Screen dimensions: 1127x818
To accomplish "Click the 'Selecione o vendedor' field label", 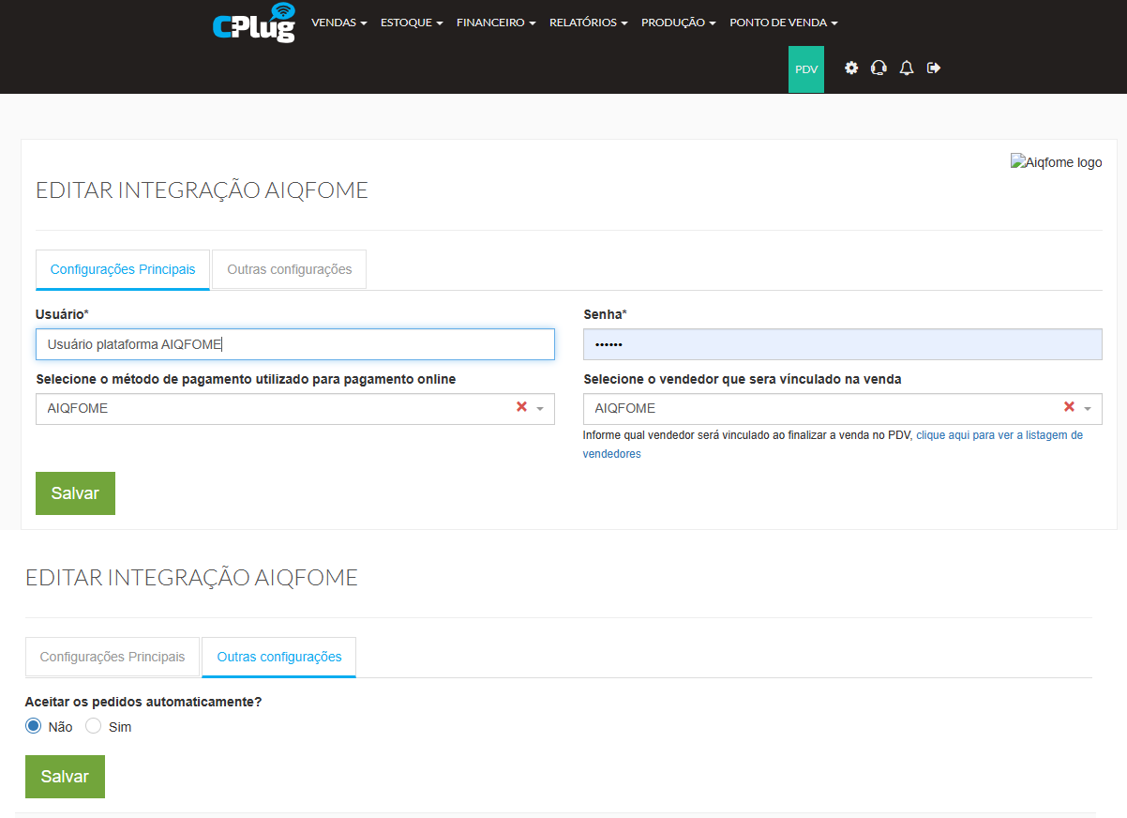I will (x=743, y=379).
